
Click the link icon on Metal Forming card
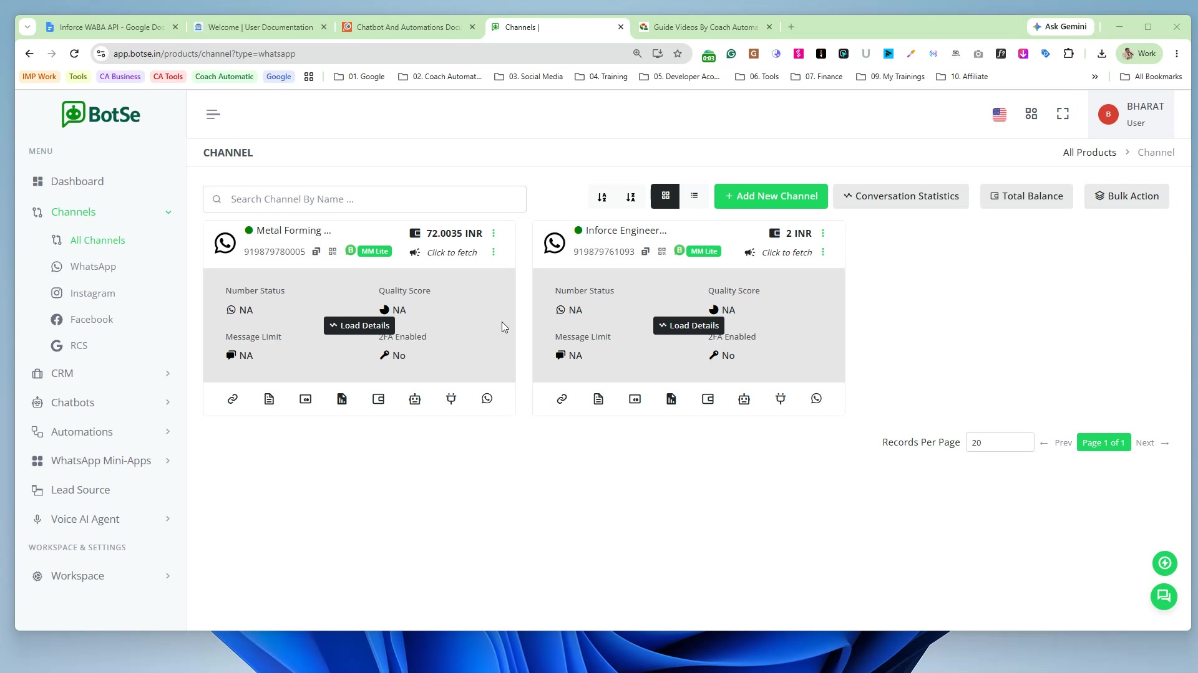(233, 399)
